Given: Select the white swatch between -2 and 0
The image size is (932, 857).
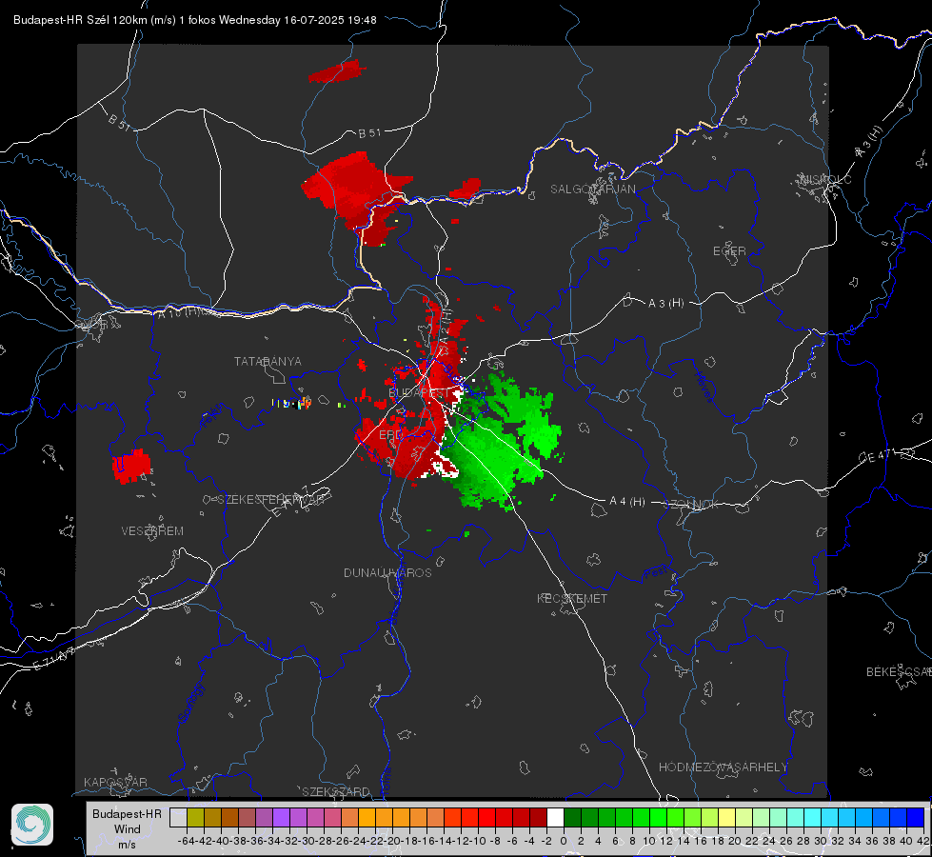Looking at the screenshot, I should point(555,818).
